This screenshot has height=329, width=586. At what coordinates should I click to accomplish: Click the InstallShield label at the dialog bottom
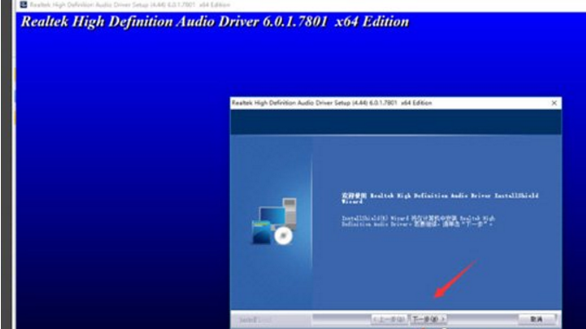pos(253,319)
